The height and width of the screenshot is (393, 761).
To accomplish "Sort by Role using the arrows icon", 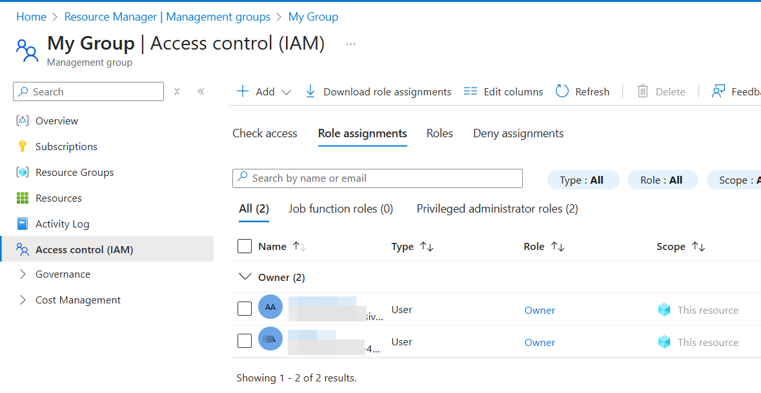I will click(x=558, y=247).
